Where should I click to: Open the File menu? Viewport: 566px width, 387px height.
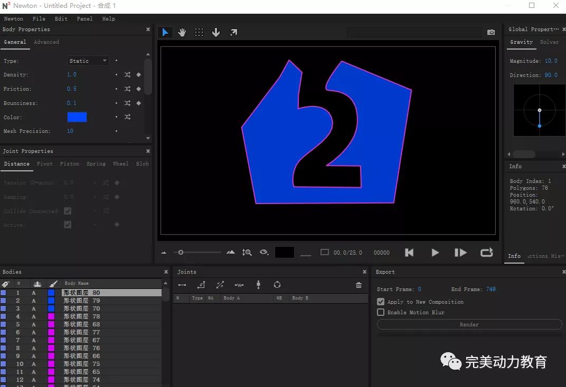point(39,19)
